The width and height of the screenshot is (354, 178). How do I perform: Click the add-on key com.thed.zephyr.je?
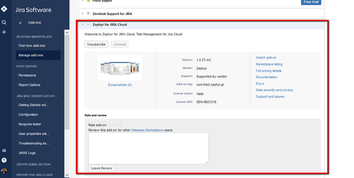[x=210, y=85]
